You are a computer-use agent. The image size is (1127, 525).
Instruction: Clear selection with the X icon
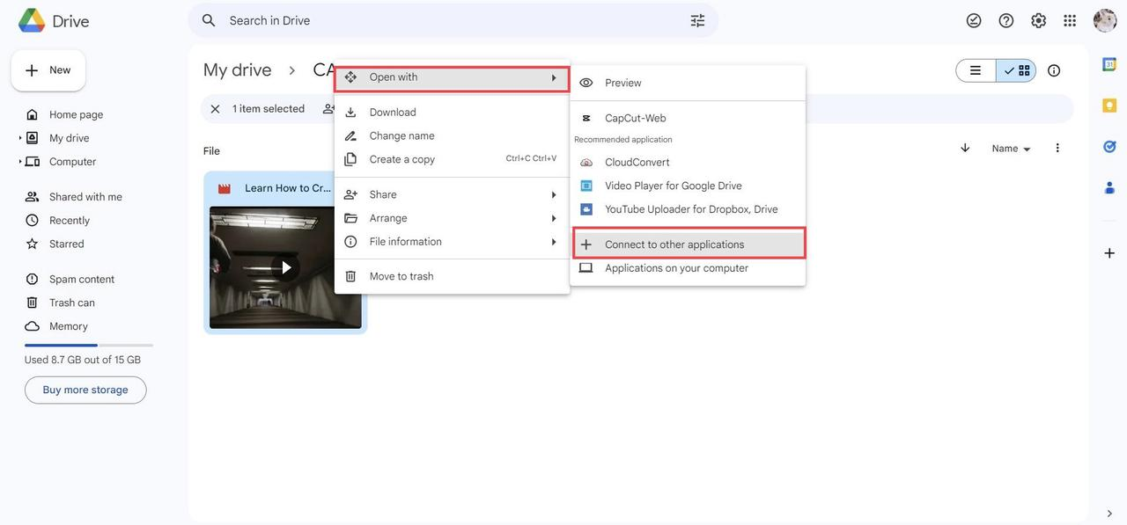[x=215, y=109]
